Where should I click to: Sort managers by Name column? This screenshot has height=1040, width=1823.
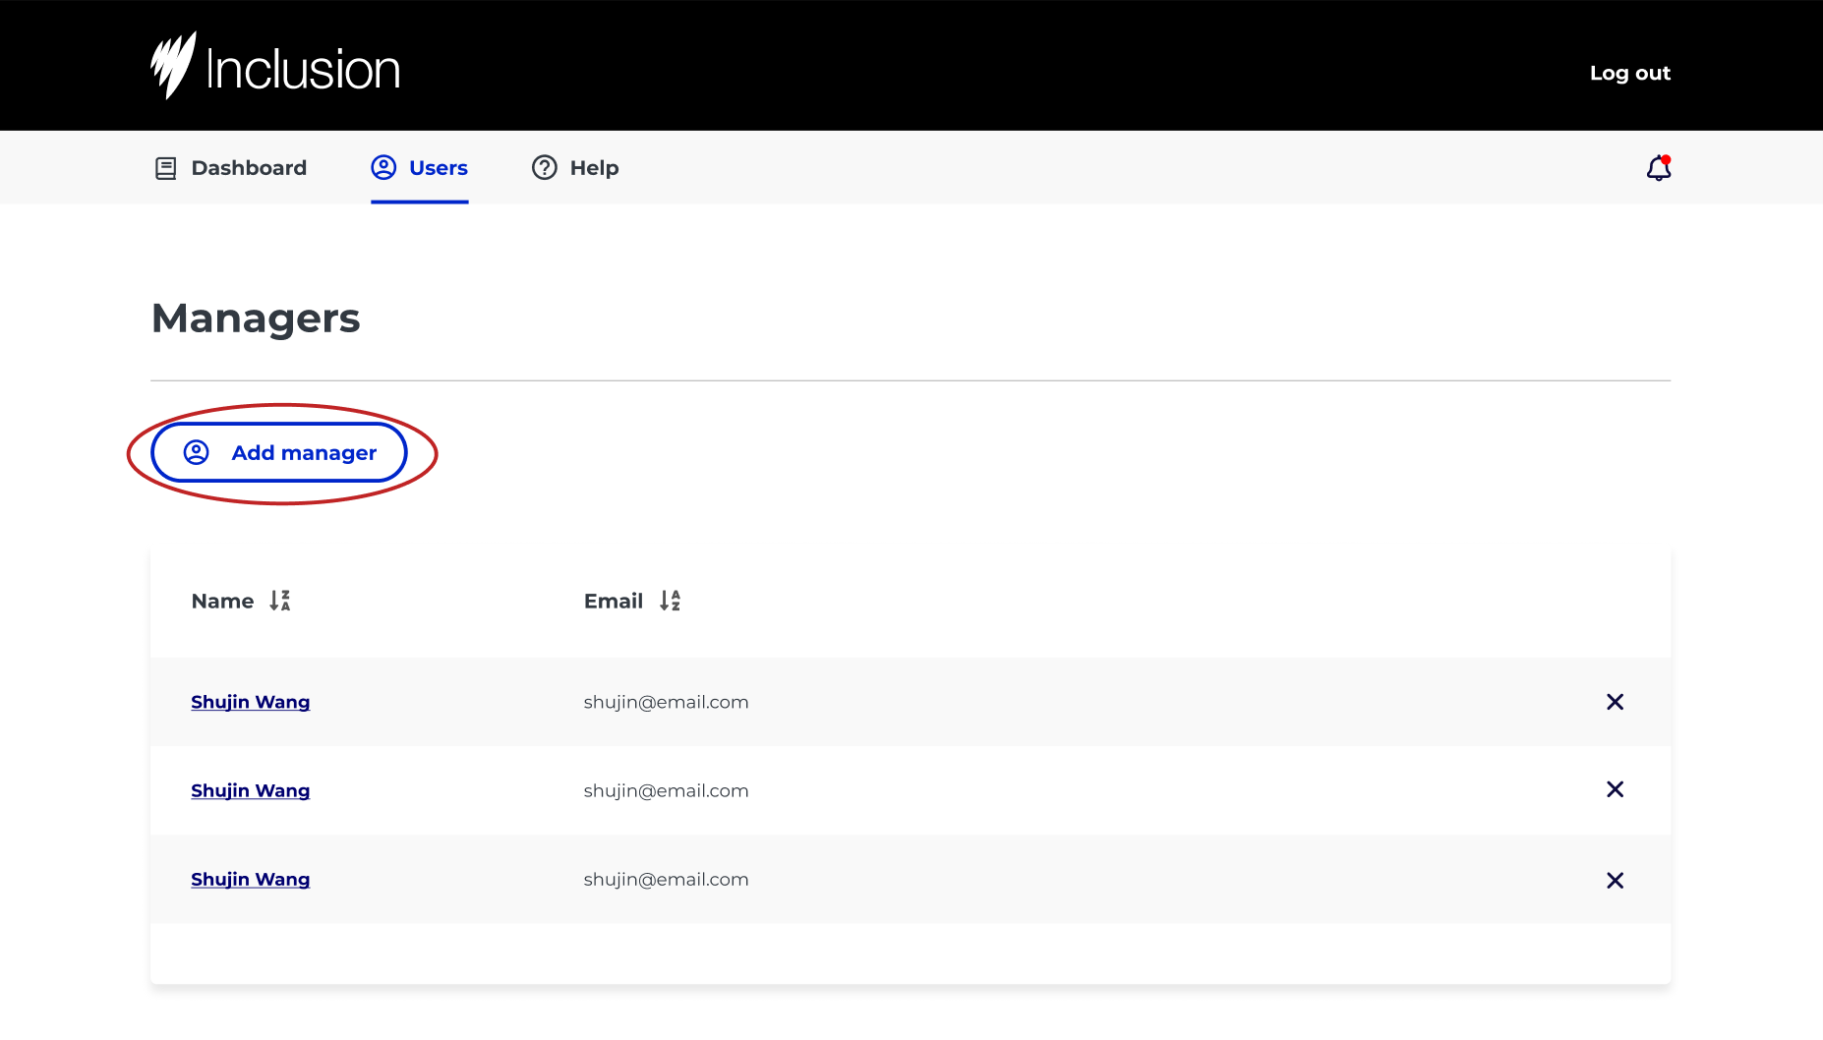(280, 601)
